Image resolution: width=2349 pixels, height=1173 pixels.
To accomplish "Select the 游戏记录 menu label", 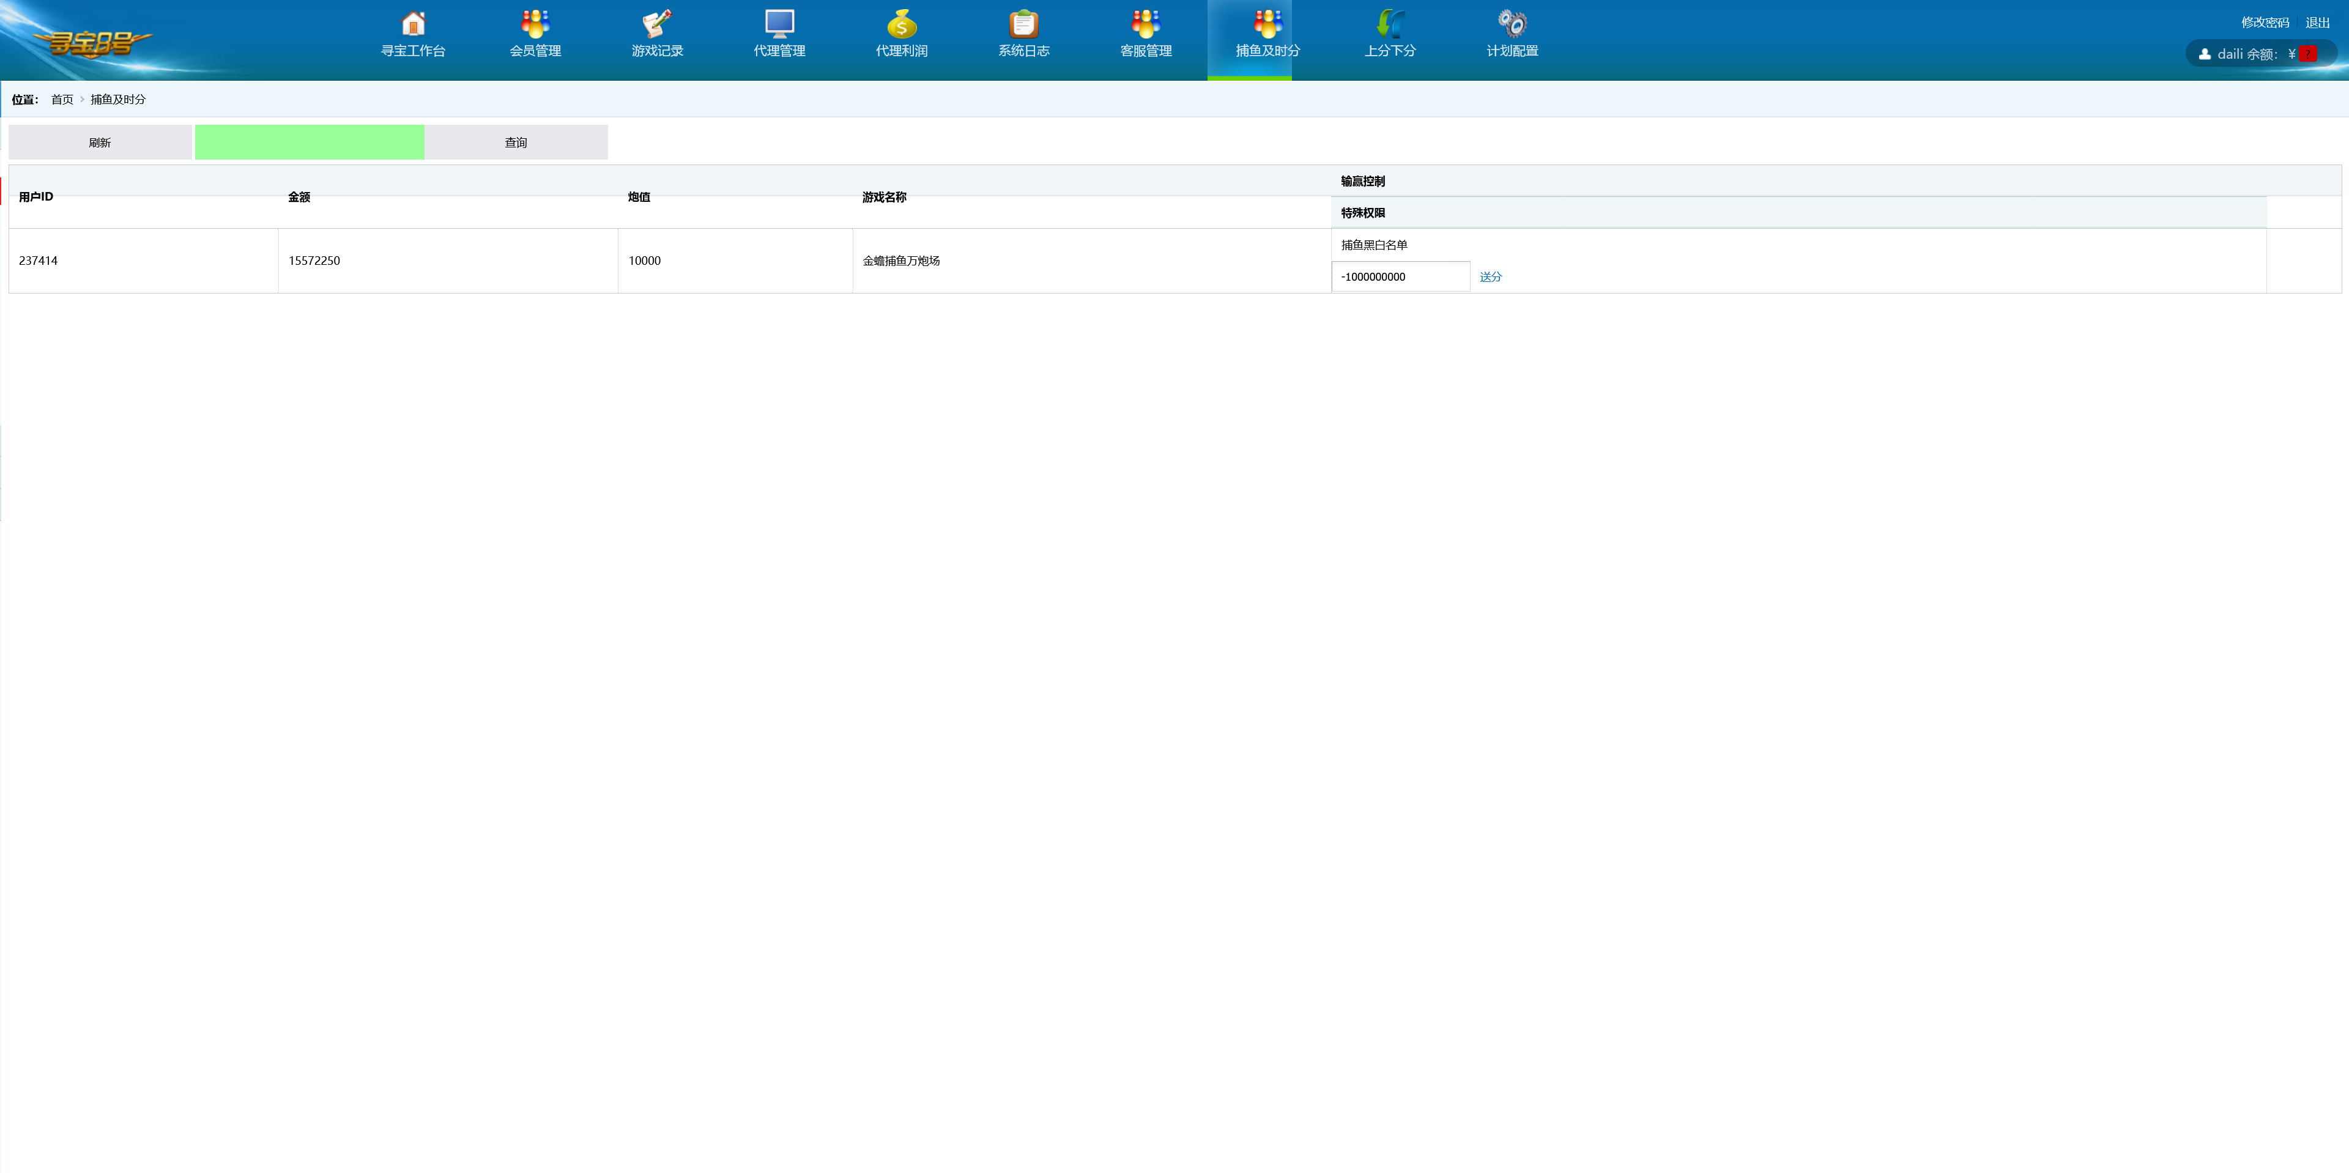I will (658, 51).
